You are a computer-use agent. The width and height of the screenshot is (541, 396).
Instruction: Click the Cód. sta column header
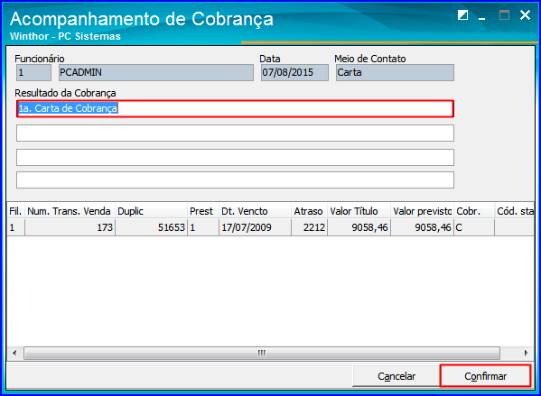(x=515, y=211)
